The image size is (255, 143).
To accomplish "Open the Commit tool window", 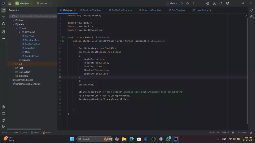I will tap(3, 17).
